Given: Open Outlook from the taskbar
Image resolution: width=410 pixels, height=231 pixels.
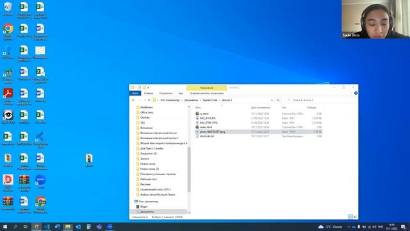Looking at the screenshot, I should pos(78,227).
